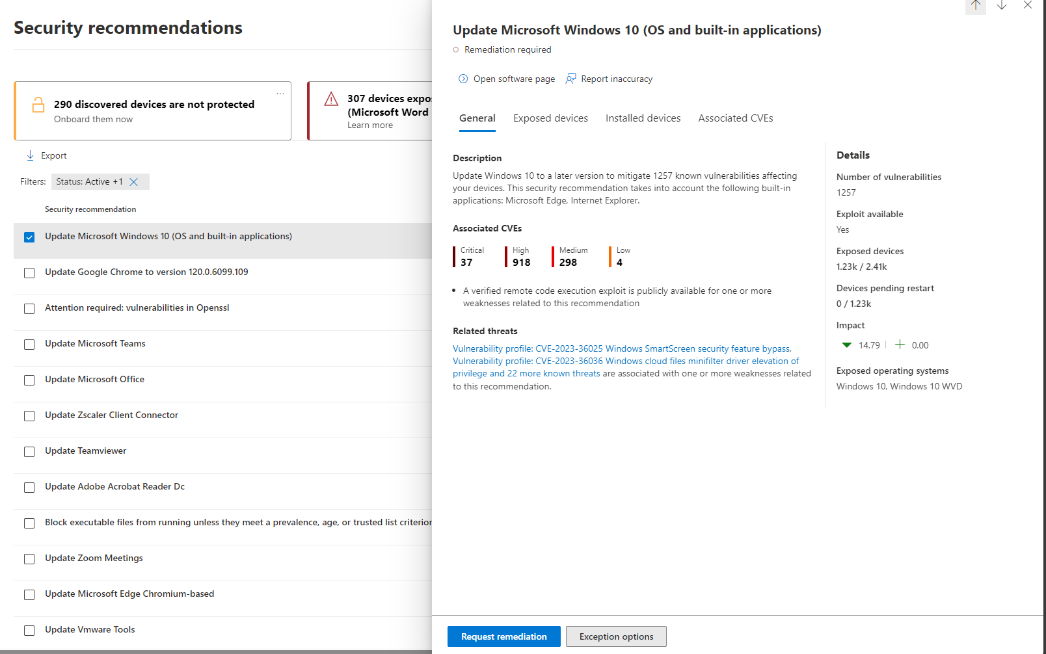
Task: Click the Critical 37 severity indicator
Action: pos(469,257)
